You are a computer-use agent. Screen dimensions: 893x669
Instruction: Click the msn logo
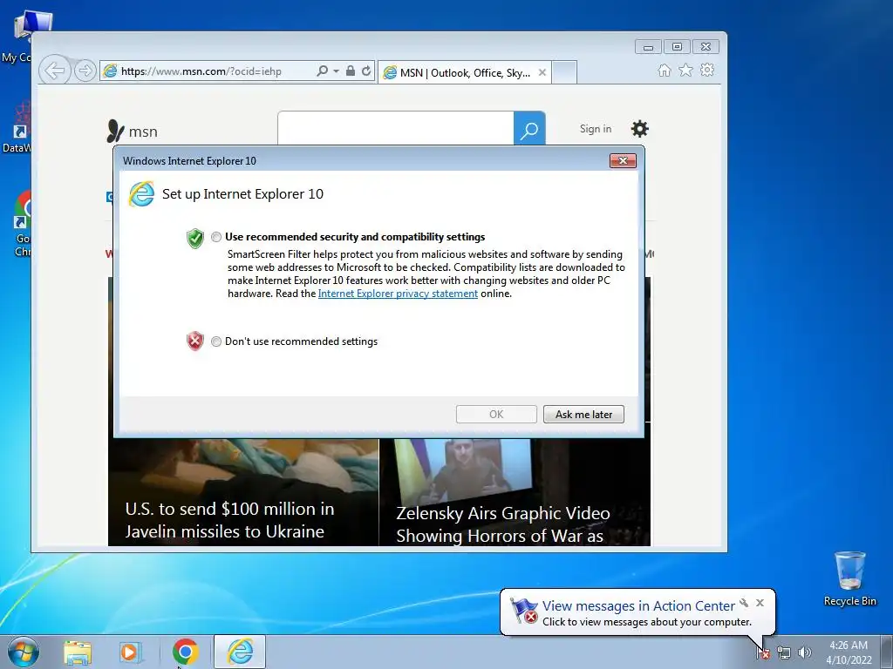132,132
